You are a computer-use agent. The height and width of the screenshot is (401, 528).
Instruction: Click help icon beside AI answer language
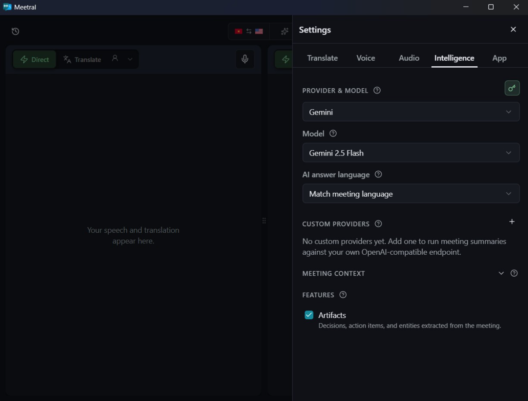[378, 174]
